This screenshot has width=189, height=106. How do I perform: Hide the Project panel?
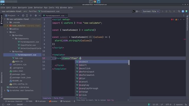pyautogui.click(x=40, y=16)
